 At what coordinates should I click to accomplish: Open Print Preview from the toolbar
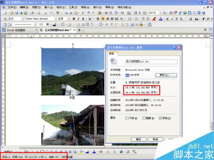pyautogui.click(x=39, y=13)
